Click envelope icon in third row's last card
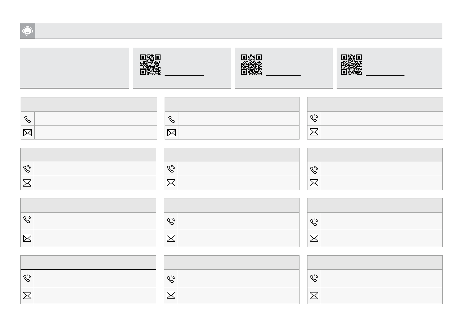The image size is (463, 328). [x=314, y=238]
